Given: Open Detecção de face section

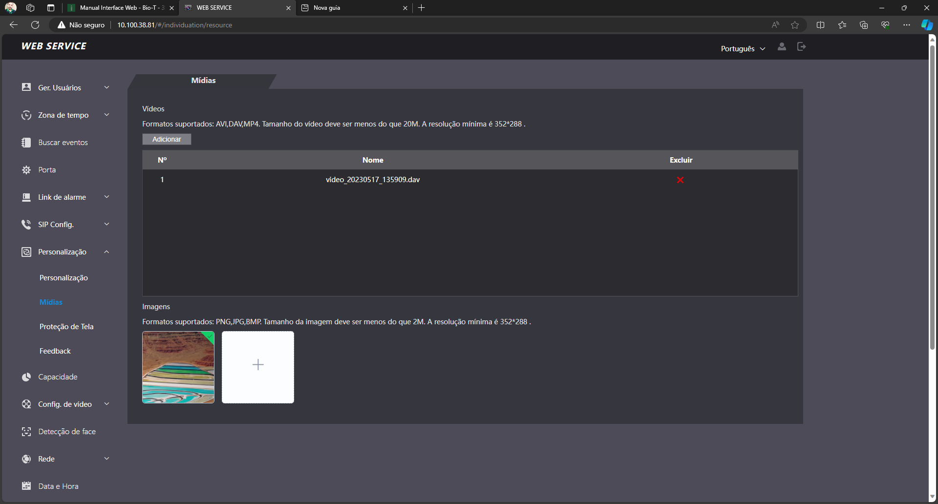Looking at the screenshot, I should [67, 432].
